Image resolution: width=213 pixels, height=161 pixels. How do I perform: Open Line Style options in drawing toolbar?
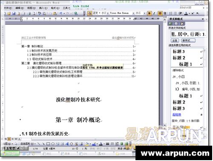(107, 144)
